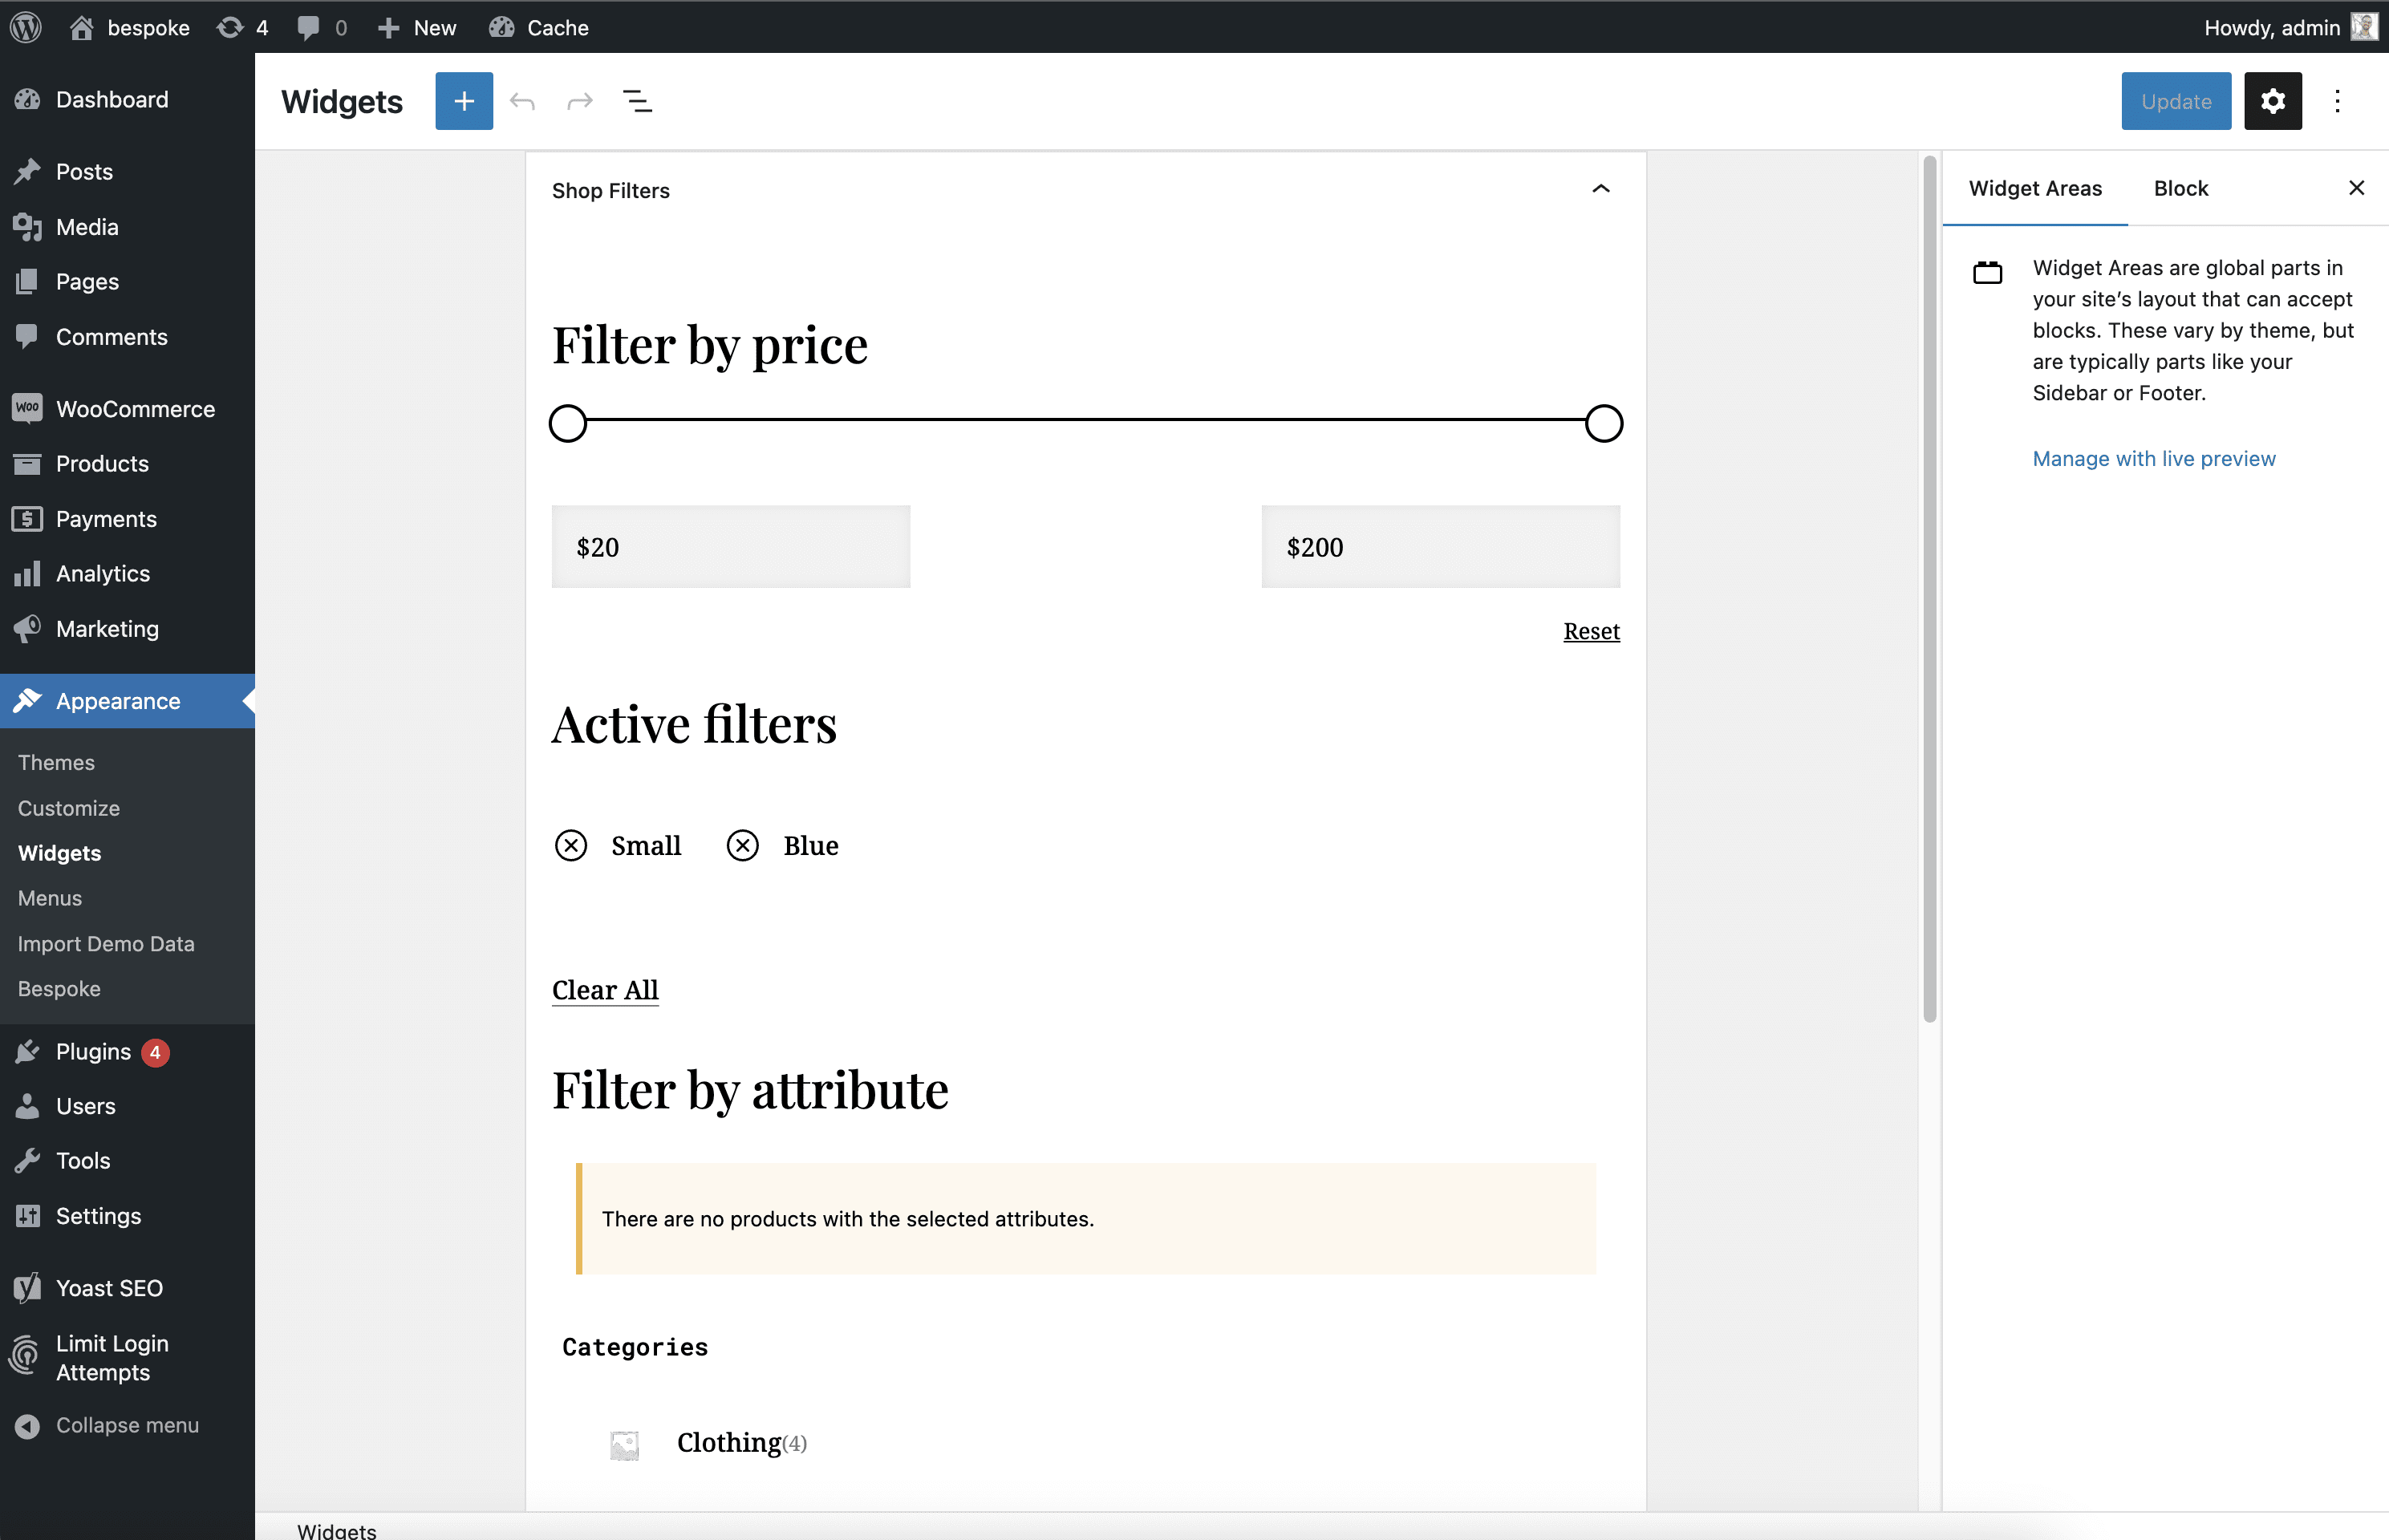Click the $20 minimum price field
The height and width of the screenshot is (1540, 2389).
click(x=731, y=546)
